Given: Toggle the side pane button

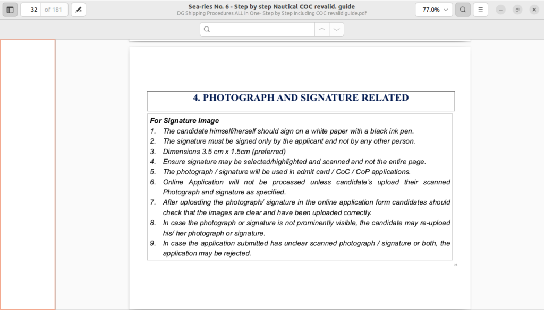Looking at the screenshot, I should (x=10, y=10).
